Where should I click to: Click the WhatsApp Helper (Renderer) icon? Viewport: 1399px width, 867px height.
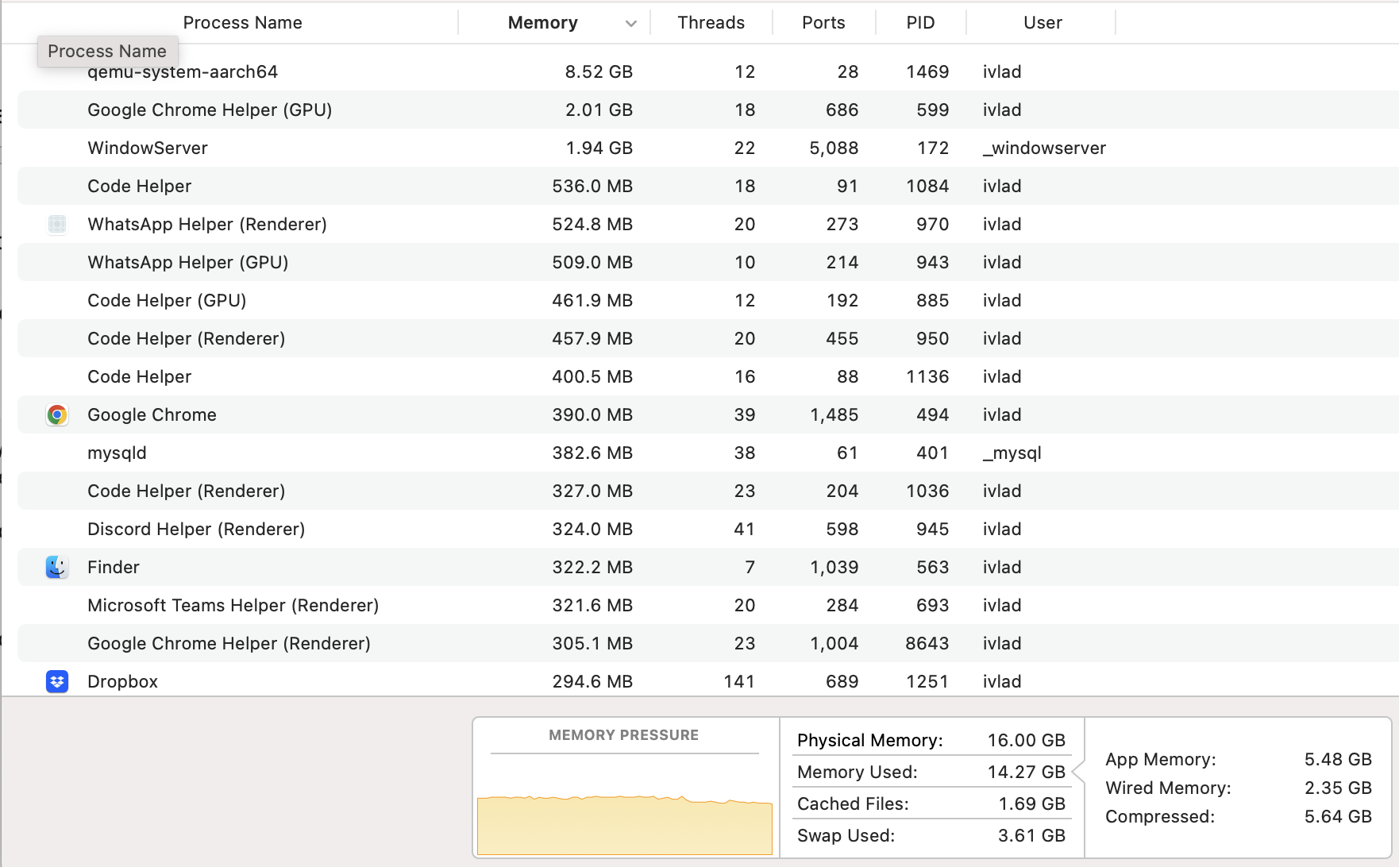click(x=57, y=224)
